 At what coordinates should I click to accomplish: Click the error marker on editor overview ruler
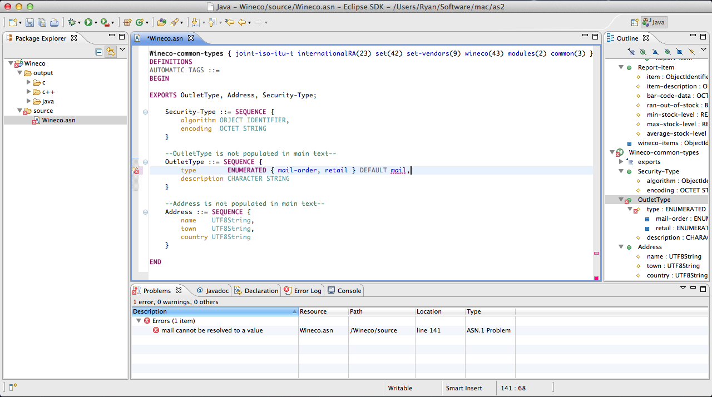(596, 253)
